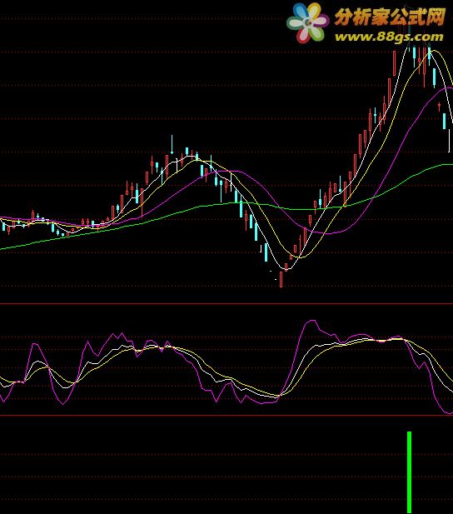Click the lowest red candlestick at the trough

[281, 279]
